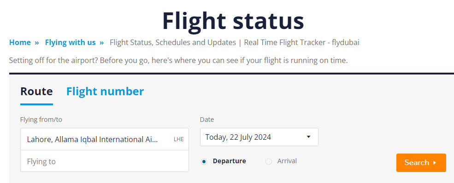Select the Arrival radio button
This screenshot has width=454, height=183.
tap(269, 162)
